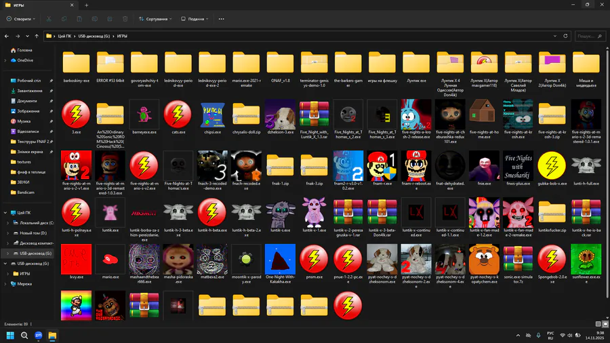Open the Zoom app on taskbar
The width and height of the screenshot is (610, 343).
click(x=38, y=336)
